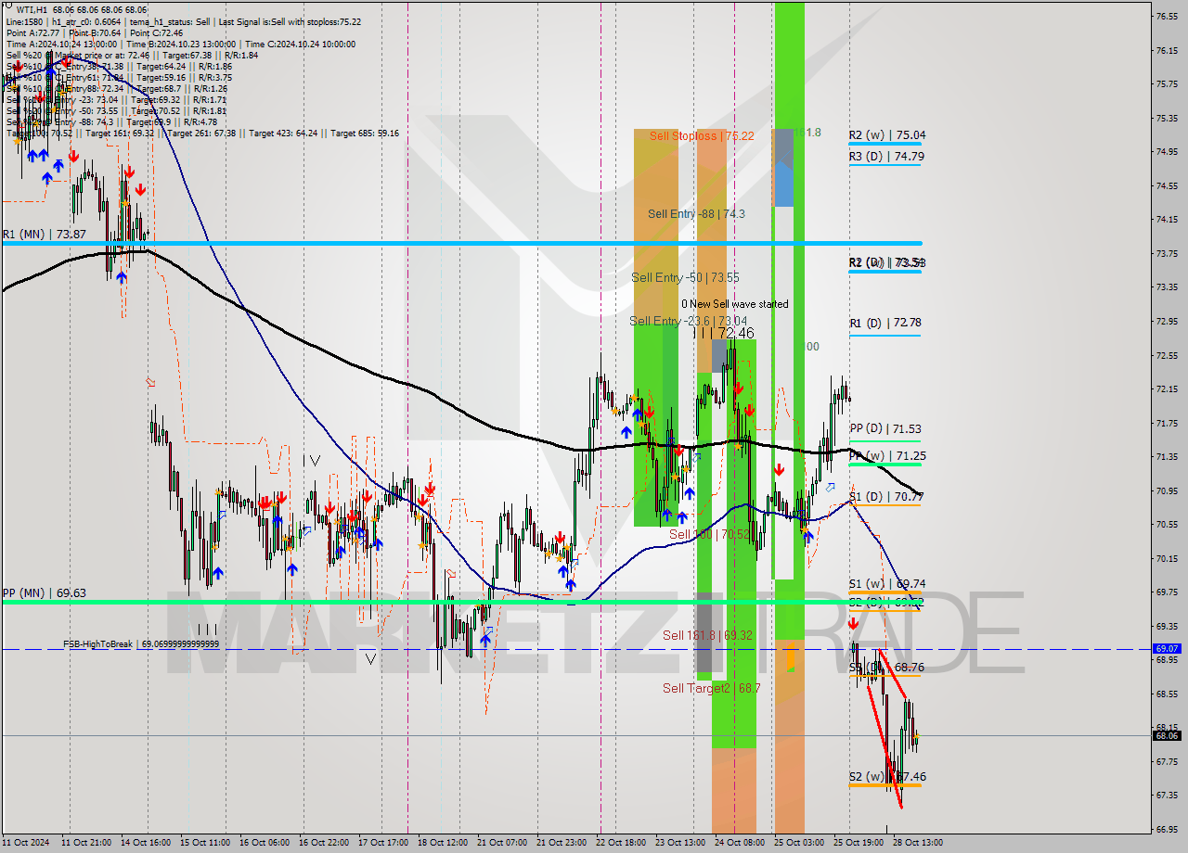Click the 'Point A:72.77' info text
The height and width of the screenshot is (853, 1188).
[35, 32]
